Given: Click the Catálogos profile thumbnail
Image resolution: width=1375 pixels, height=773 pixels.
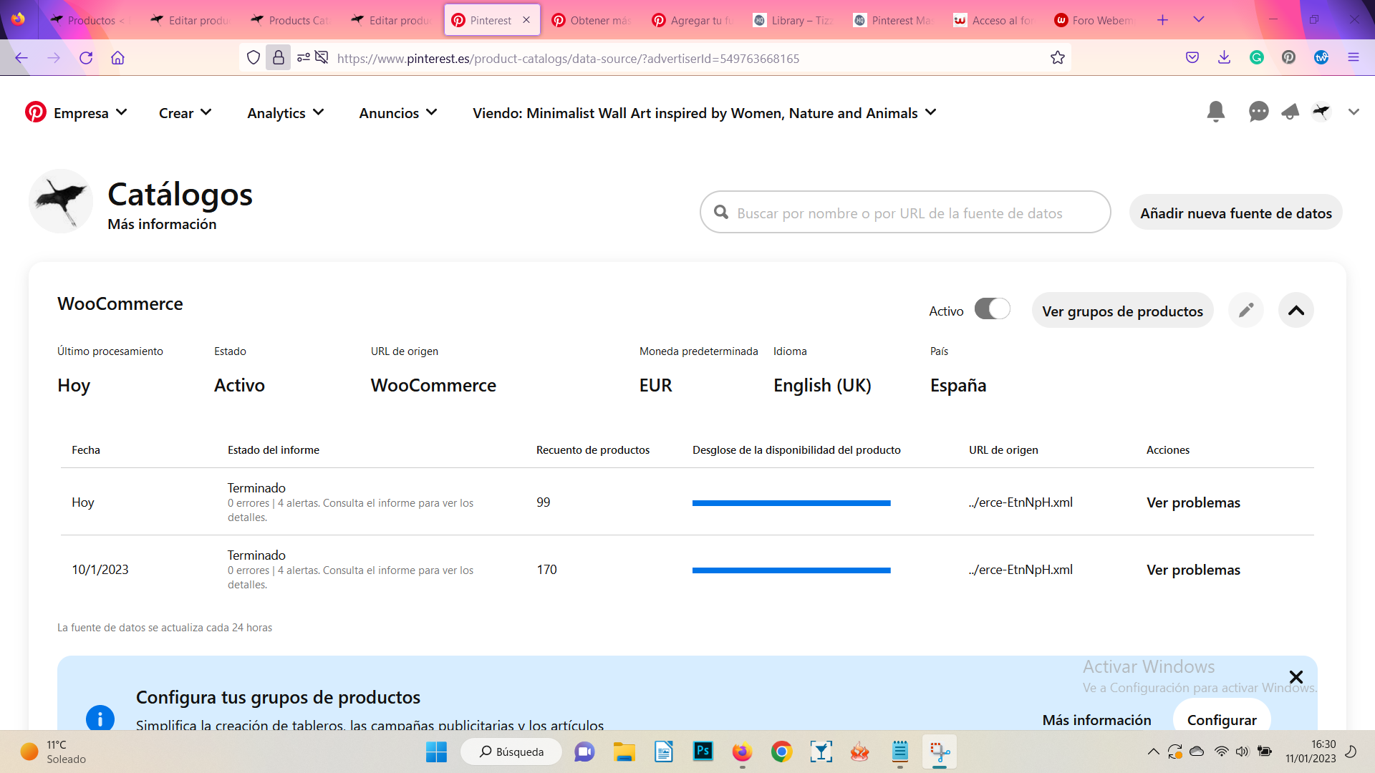Looking at the screenshot, I should point(61,201).
